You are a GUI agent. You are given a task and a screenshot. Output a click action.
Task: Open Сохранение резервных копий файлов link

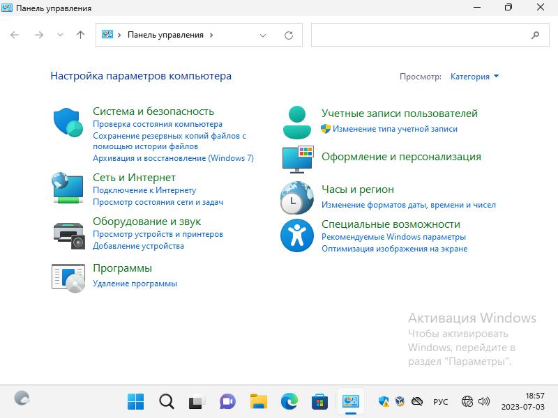[169, 141]
